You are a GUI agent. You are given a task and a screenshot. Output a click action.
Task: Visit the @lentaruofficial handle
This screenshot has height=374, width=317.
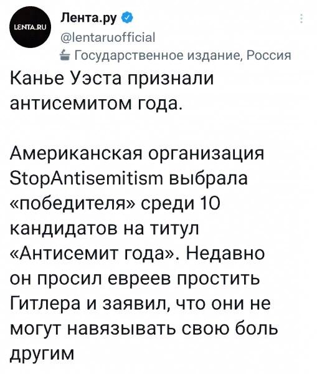pyautogui.click(x=108, y=37)
